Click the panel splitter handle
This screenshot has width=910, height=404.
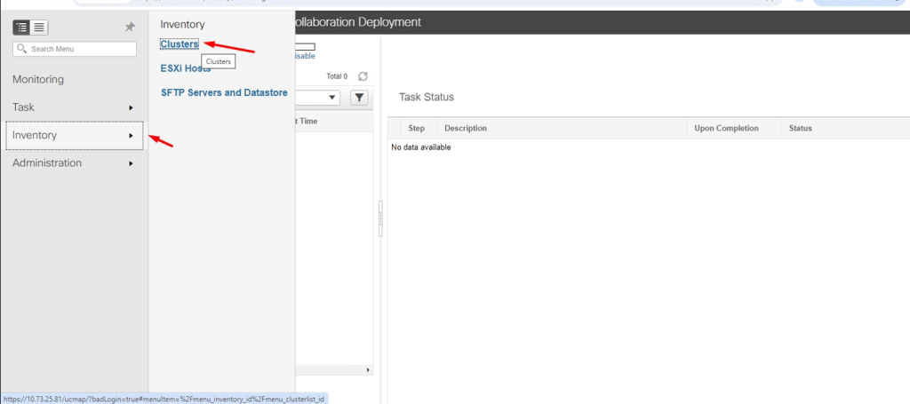point(380,218)
